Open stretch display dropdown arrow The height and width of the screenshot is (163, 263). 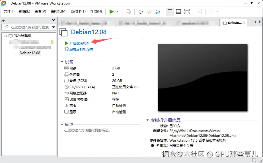[217, 12]
